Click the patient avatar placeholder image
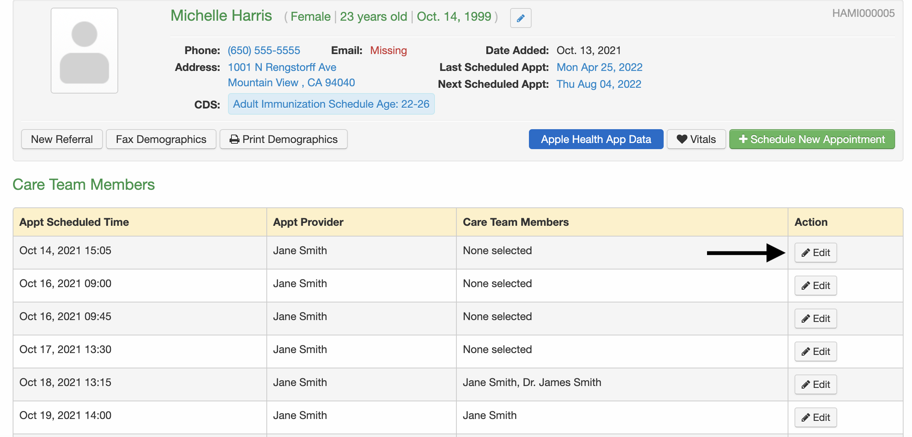The height and width of the screenshot is (437, 912). point(84,51)
